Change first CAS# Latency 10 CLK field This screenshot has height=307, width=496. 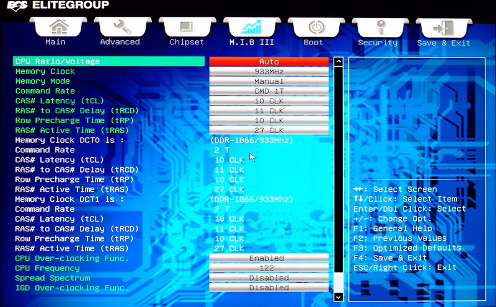269,101
